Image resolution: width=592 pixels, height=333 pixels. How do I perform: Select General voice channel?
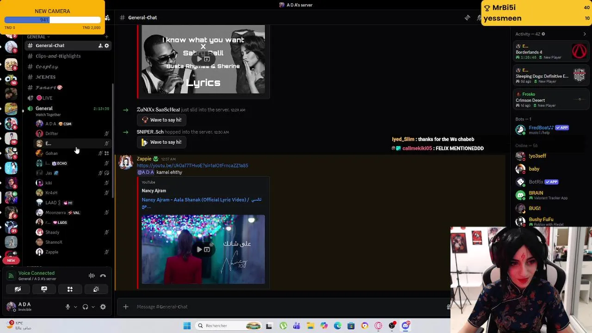click(x=44, y=108)
